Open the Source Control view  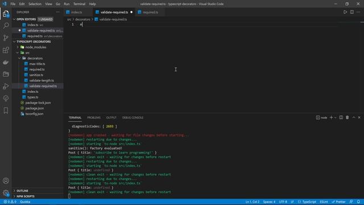[6, 38]
